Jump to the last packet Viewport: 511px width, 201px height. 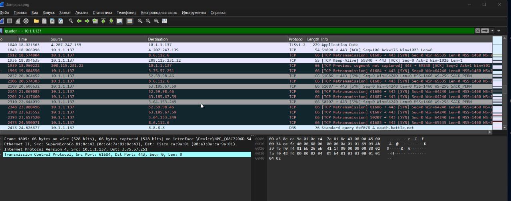click(111, 21)
